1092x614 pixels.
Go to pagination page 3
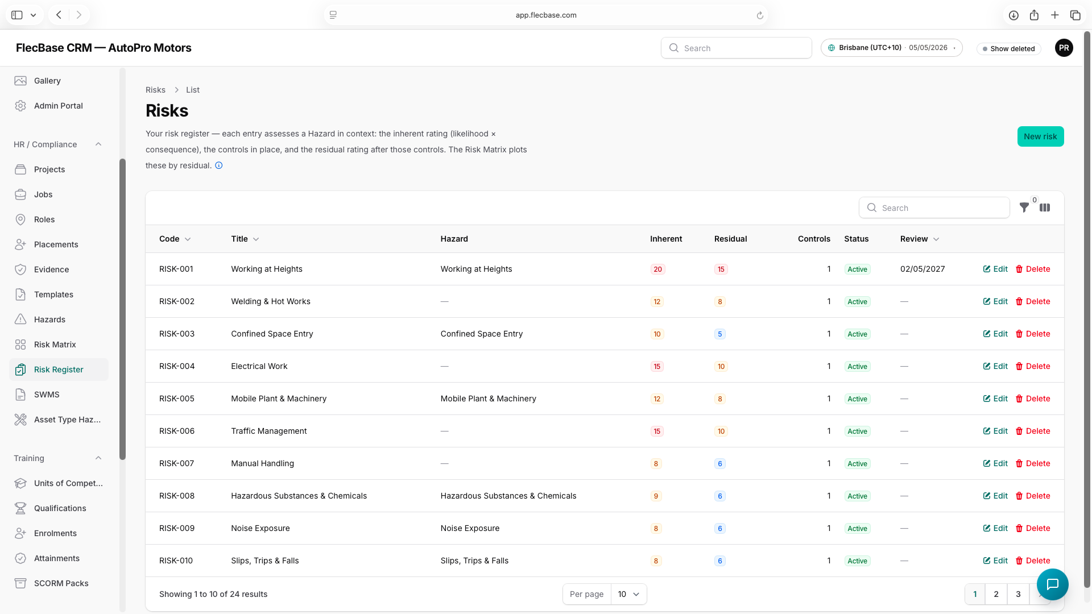[x=1018, y=594]
